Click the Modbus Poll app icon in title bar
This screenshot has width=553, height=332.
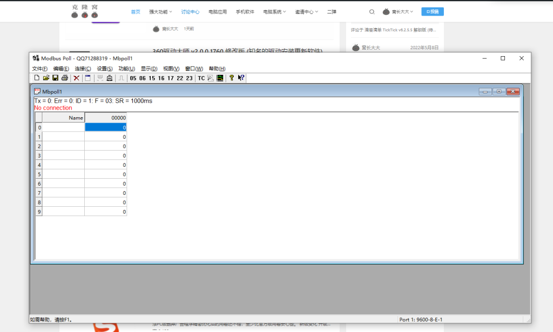click(36, 58)
